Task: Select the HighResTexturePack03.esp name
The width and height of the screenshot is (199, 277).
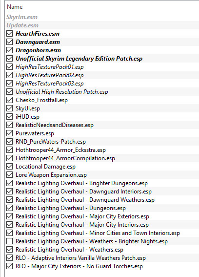Action: tap(50, 84)
